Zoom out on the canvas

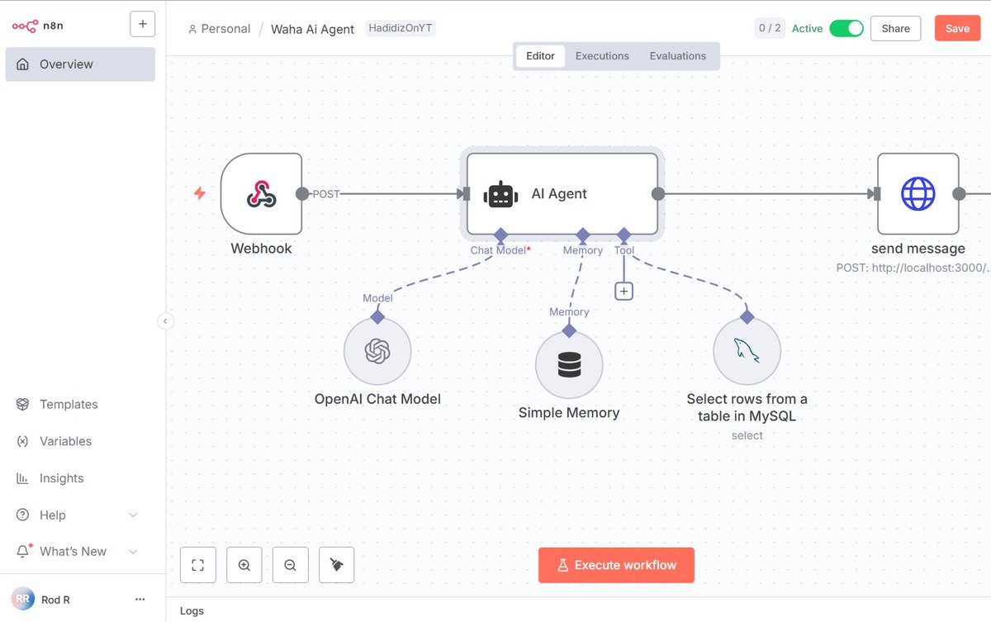point(290,565)
